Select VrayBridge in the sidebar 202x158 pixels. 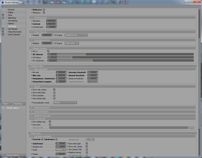point(12,26)
